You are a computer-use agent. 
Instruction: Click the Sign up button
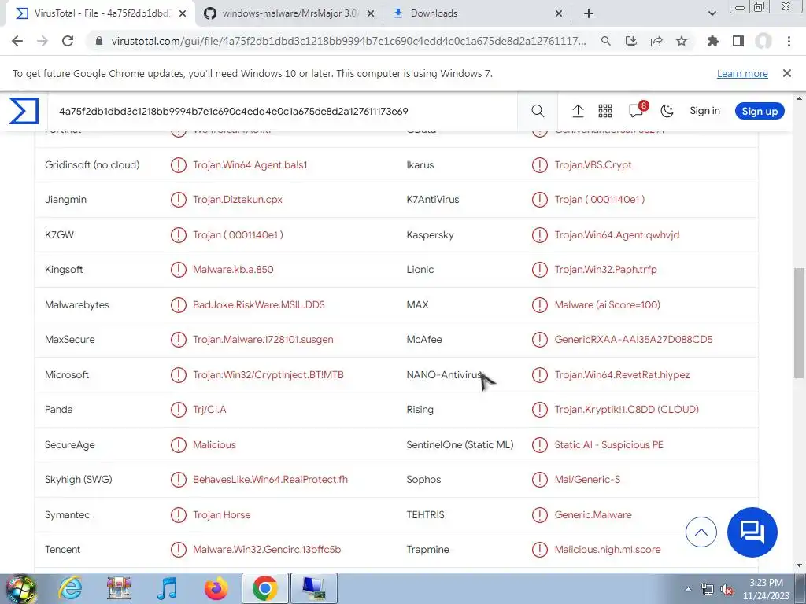pyautogui.click(x=760, y=111)
